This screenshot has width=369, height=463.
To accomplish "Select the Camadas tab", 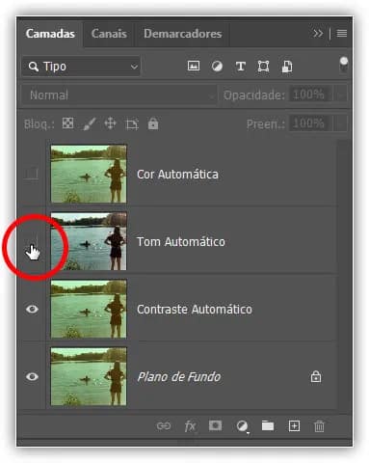I will click(50, 34).
